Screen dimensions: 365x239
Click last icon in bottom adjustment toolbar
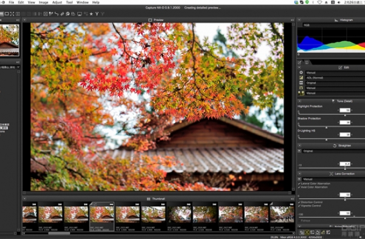point(328,232)
